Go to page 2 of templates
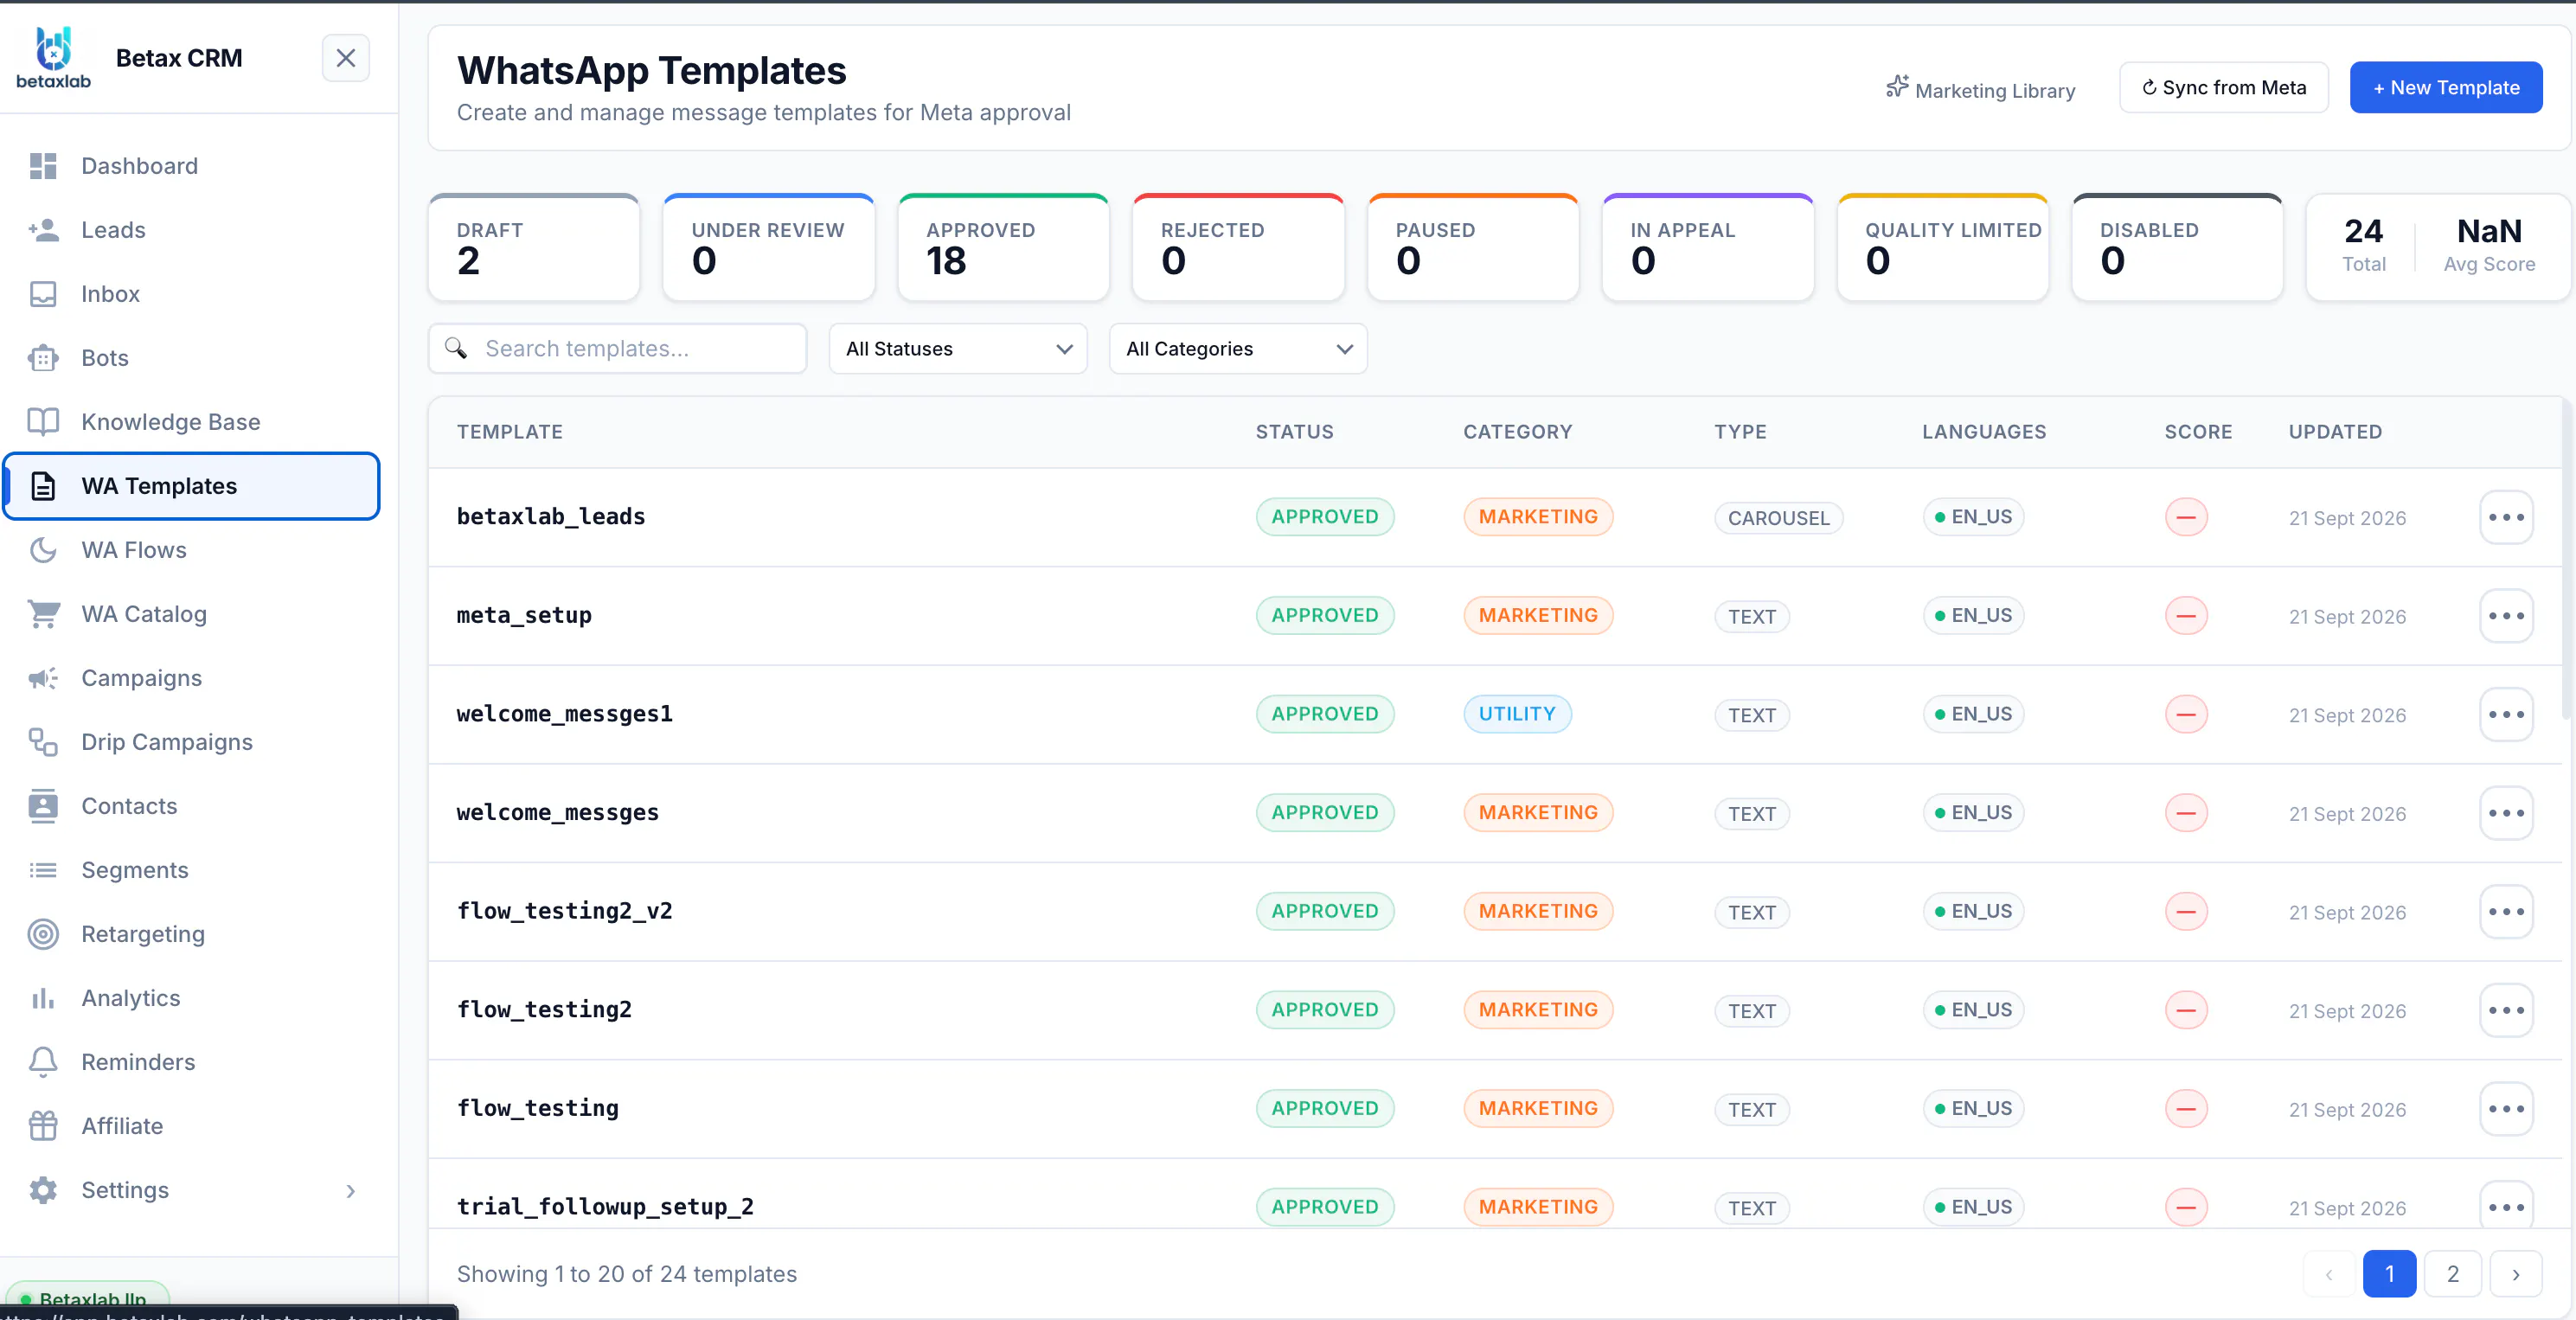 coord(2453,1273)
